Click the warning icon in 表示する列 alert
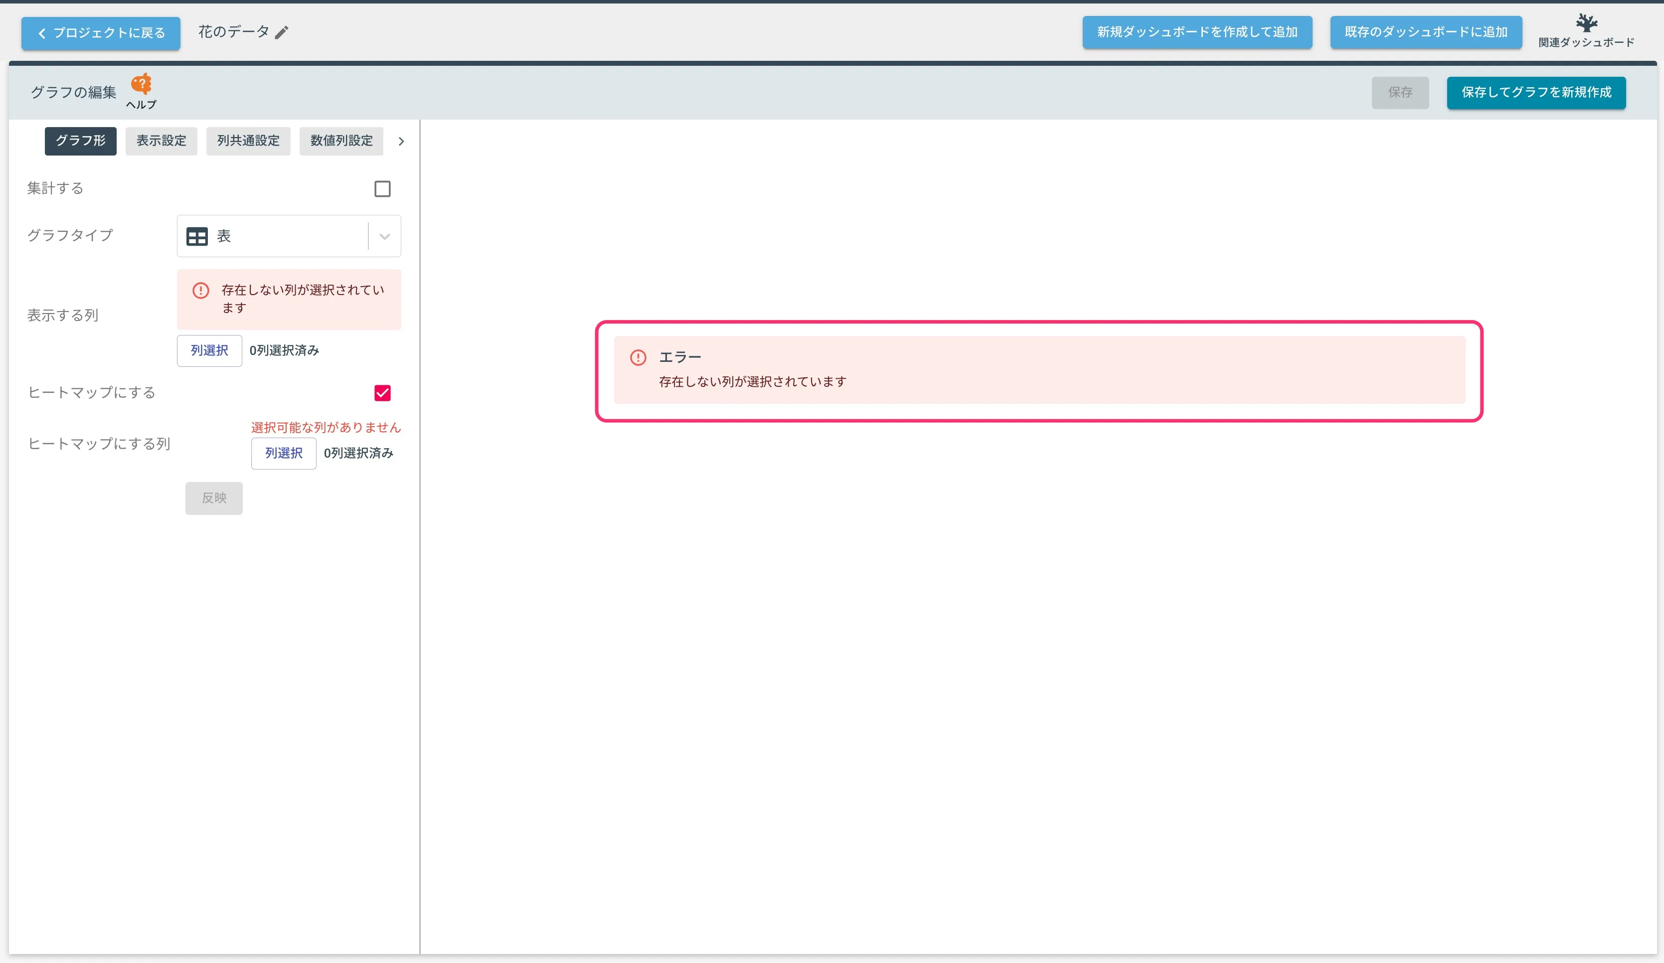 pyautogui.click(x=201, y=291)
